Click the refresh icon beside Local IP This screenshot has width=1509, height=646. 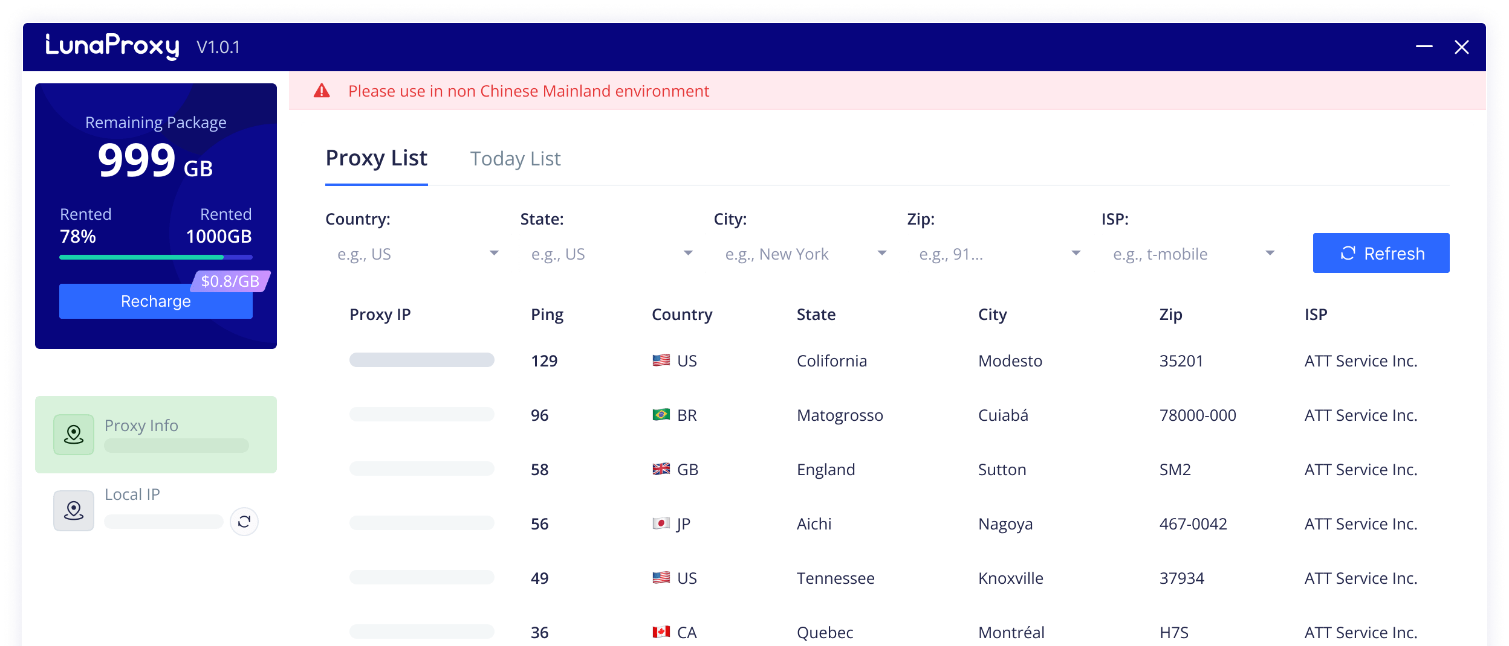[x=244, y=520]
